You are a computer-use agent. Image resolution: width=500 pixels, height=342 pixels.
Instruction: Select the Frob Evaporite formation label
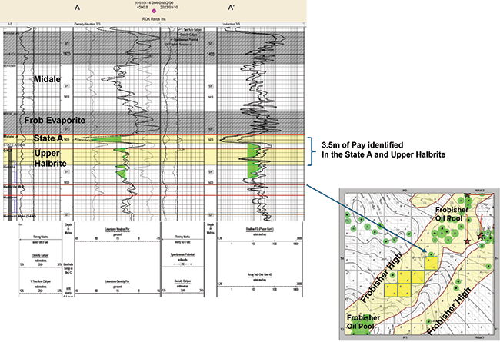[54, 121]
